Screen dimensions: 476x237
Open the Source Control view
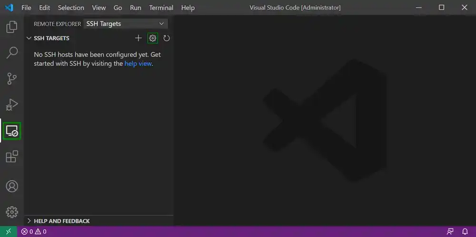pyautogui.click(x=12, y=79)
